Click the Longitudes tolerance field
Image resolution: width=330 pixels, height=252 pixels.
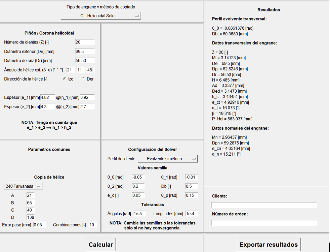tap(192, 214)
